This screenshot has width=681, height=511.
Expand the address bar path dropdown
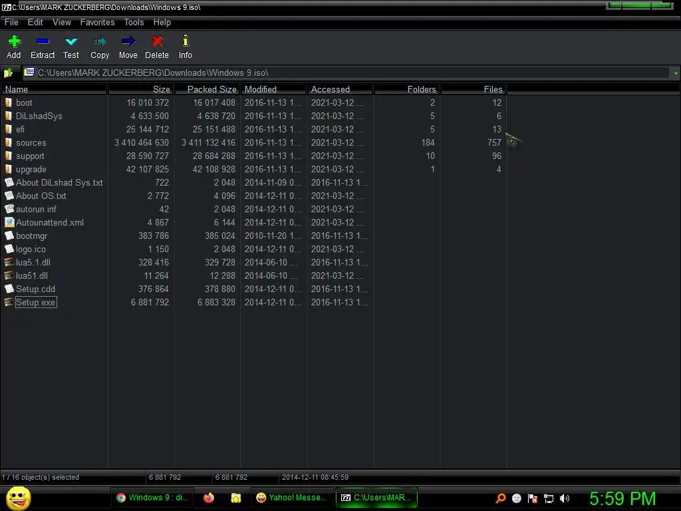point(676,73)
